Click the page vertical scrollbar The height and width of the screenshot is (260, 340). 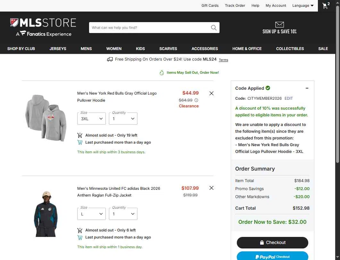pyautogui.click(x=337, y=85)
